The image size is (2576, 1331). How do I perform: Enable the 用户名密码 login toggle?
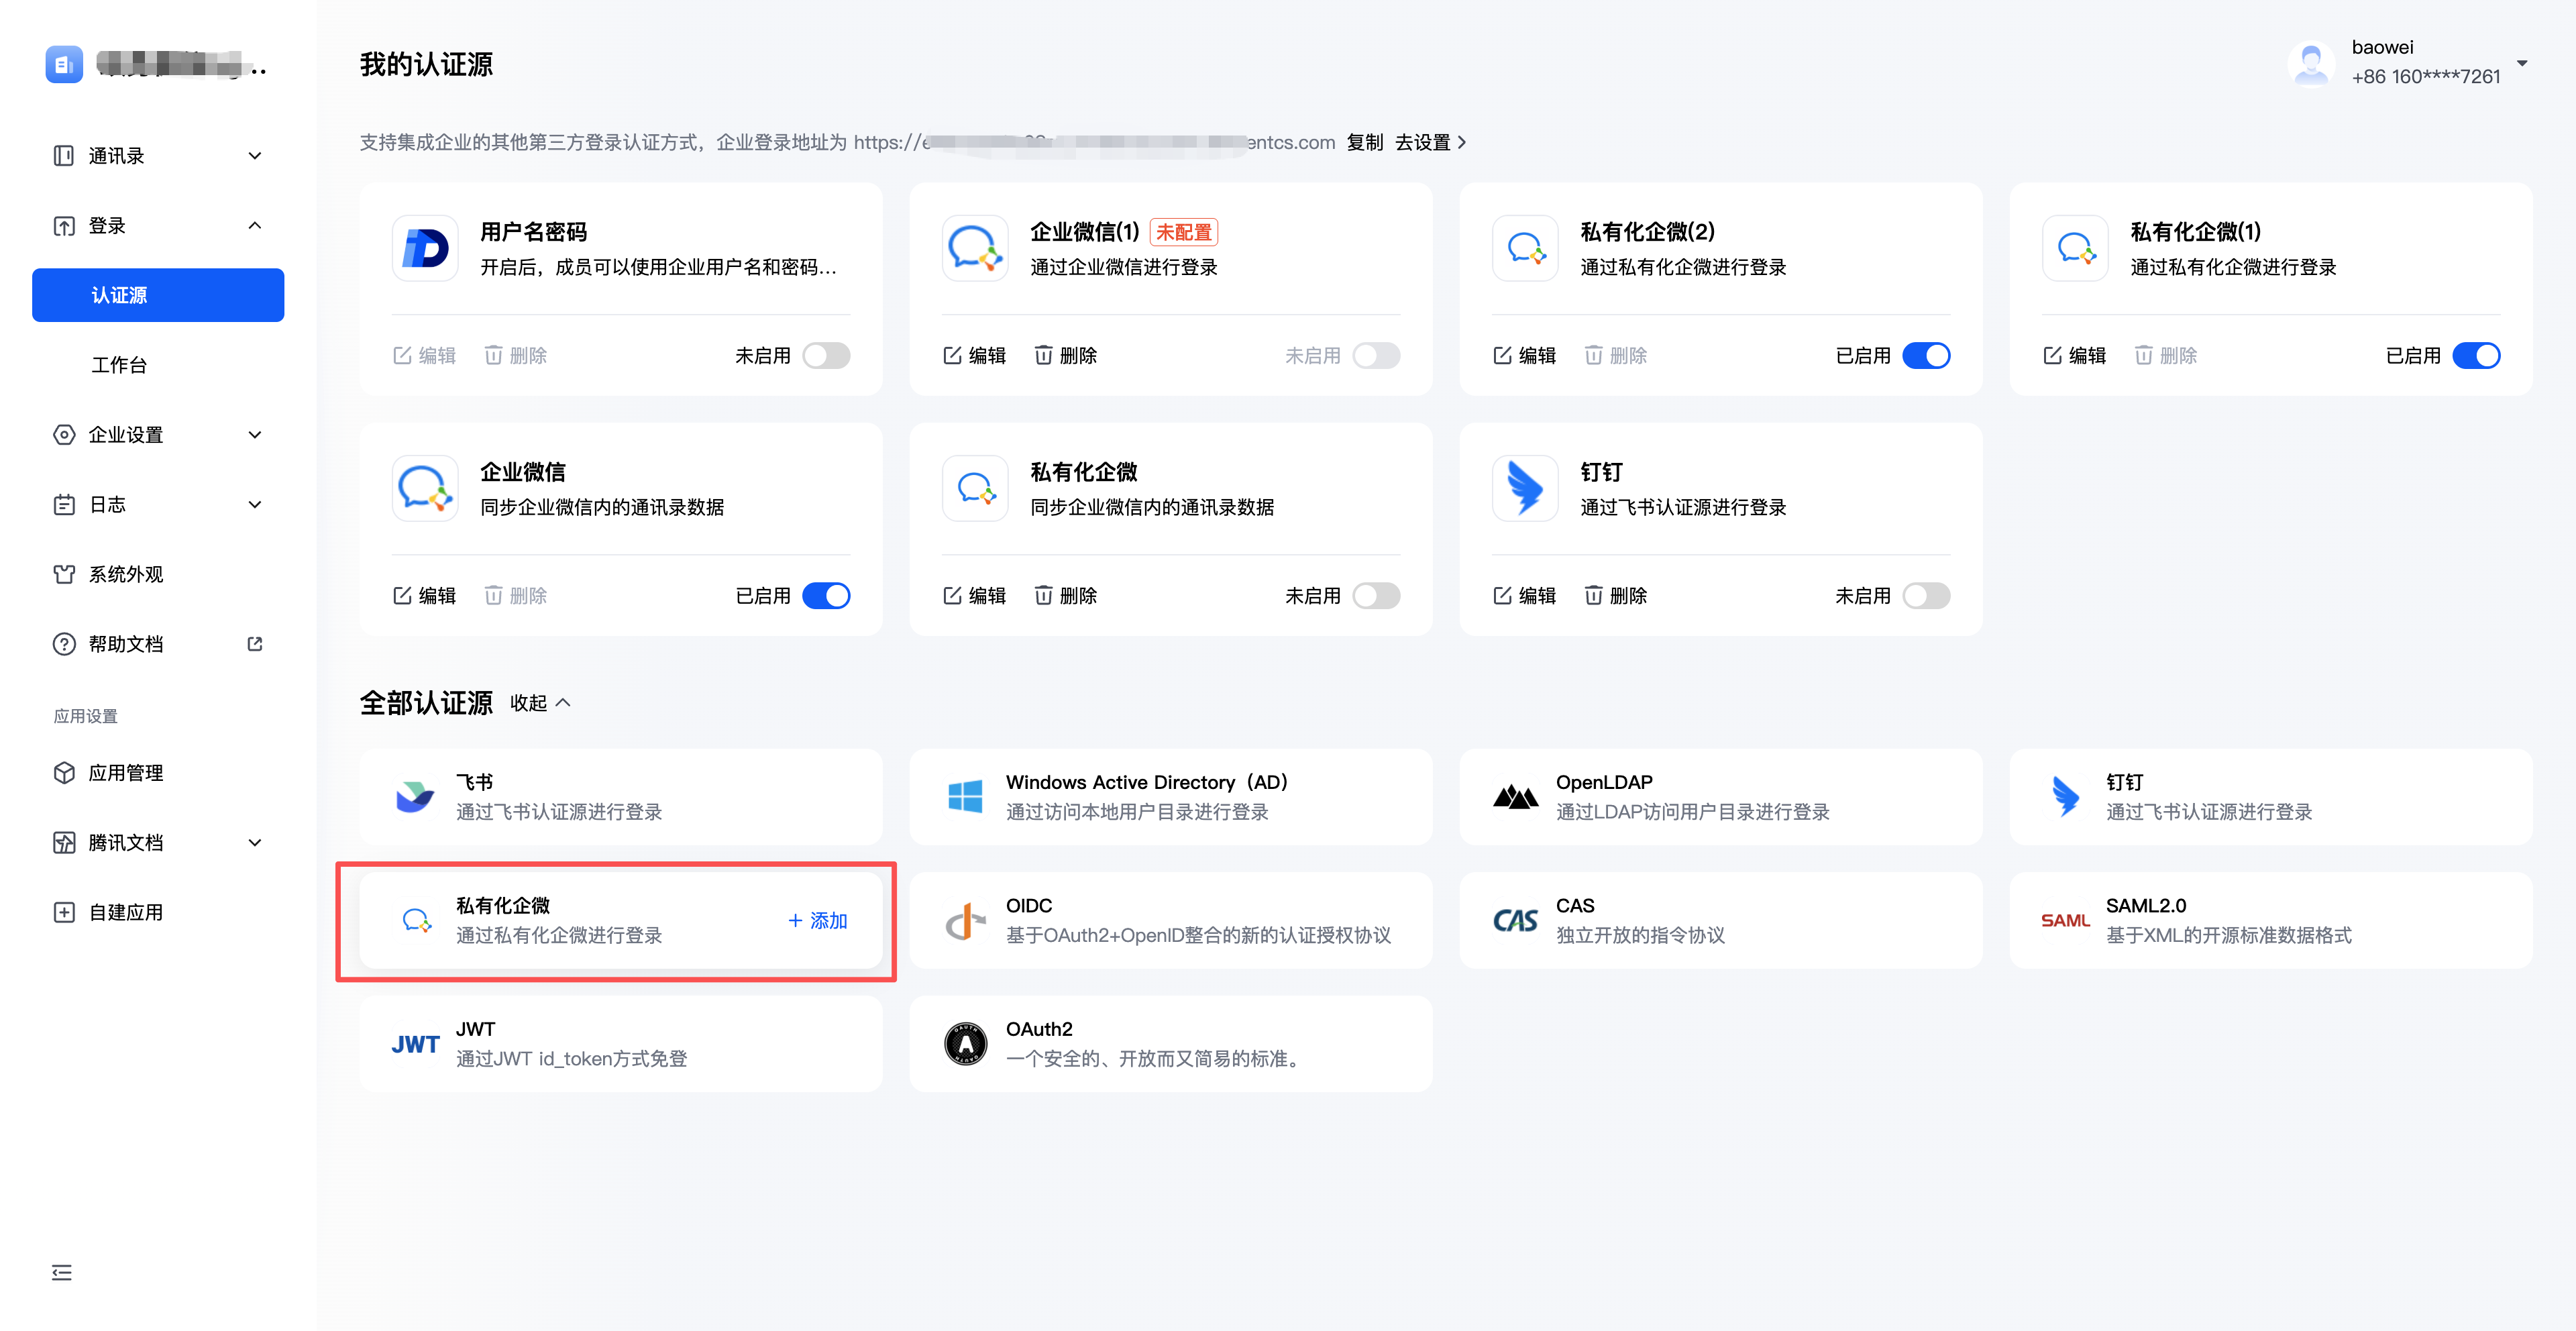point(826,355)
